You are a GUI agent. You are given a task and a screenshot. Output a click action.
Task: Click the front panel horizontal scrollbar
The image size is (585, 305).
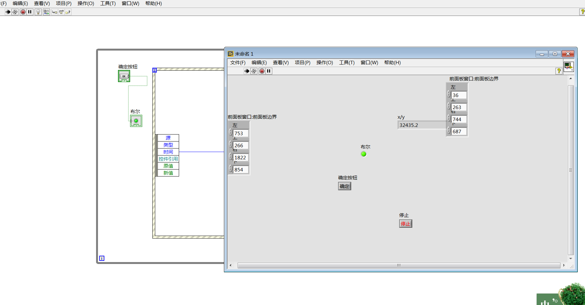399,265
